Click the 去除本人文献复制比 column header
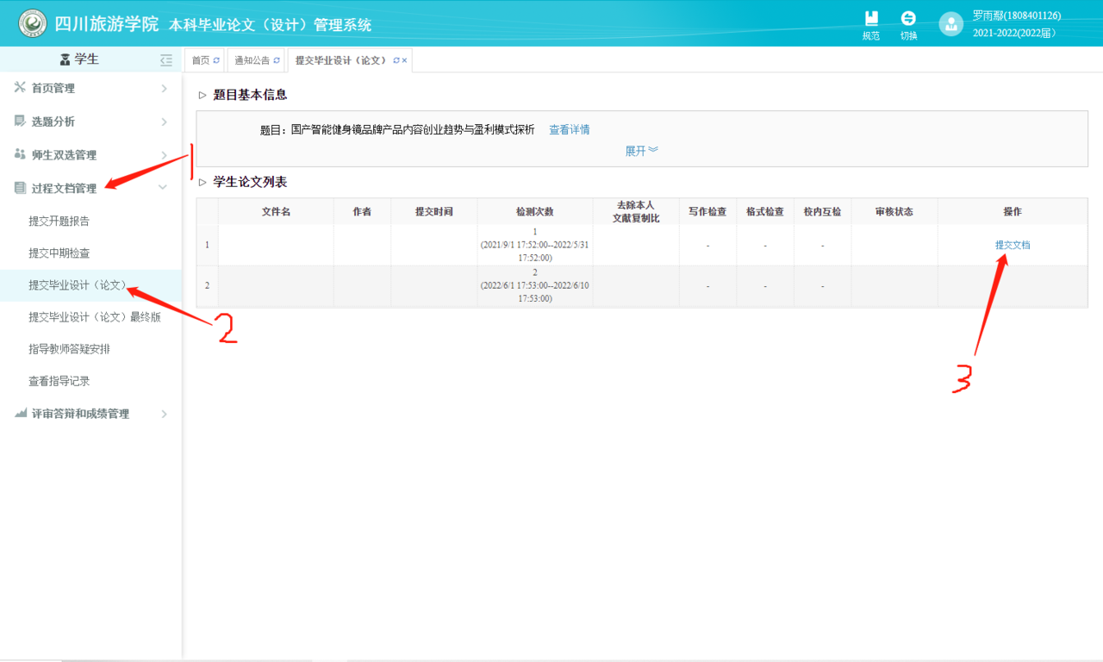1103x662 pixels. pos(636,212)
